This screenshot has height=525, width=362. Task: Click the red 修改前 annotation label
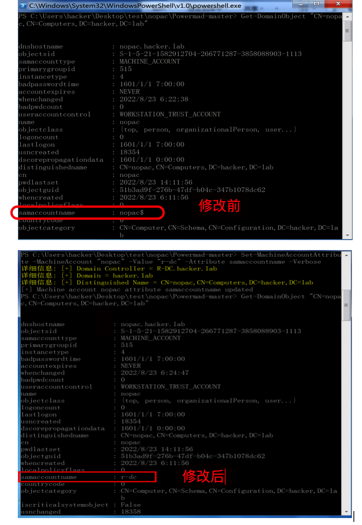tap(219, 206)
